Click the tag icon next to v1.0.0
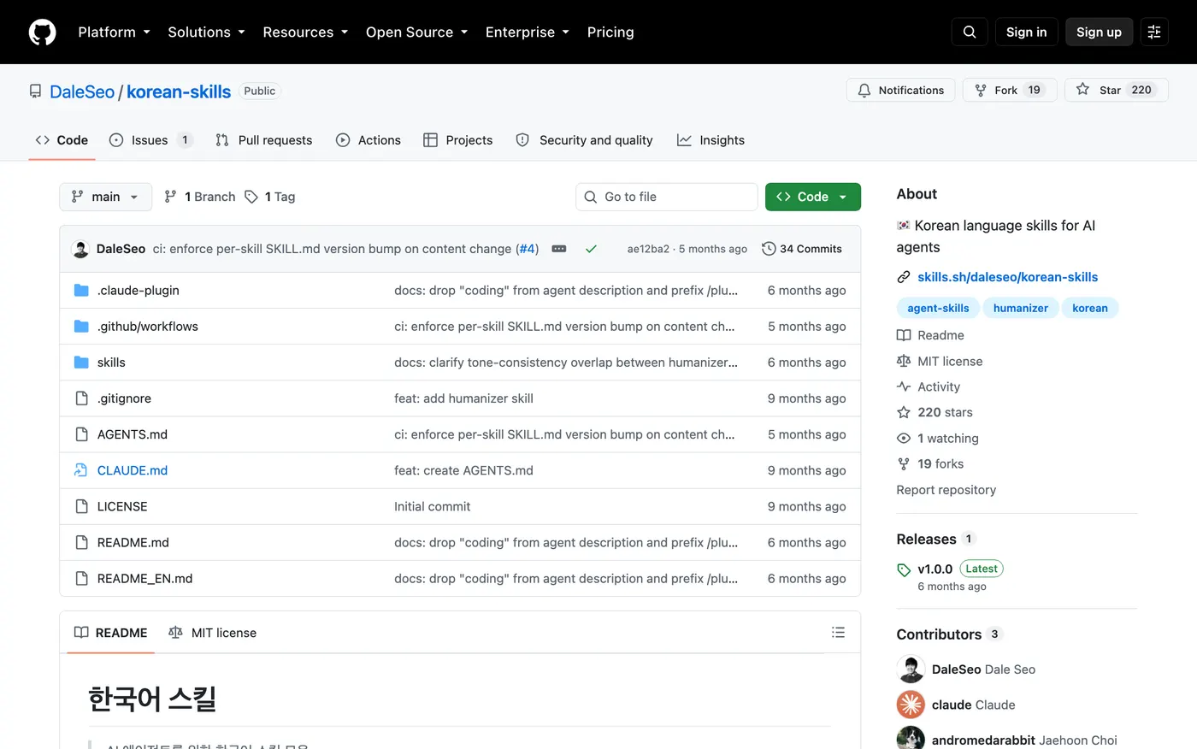1197x749 pixels. [904, 569]
